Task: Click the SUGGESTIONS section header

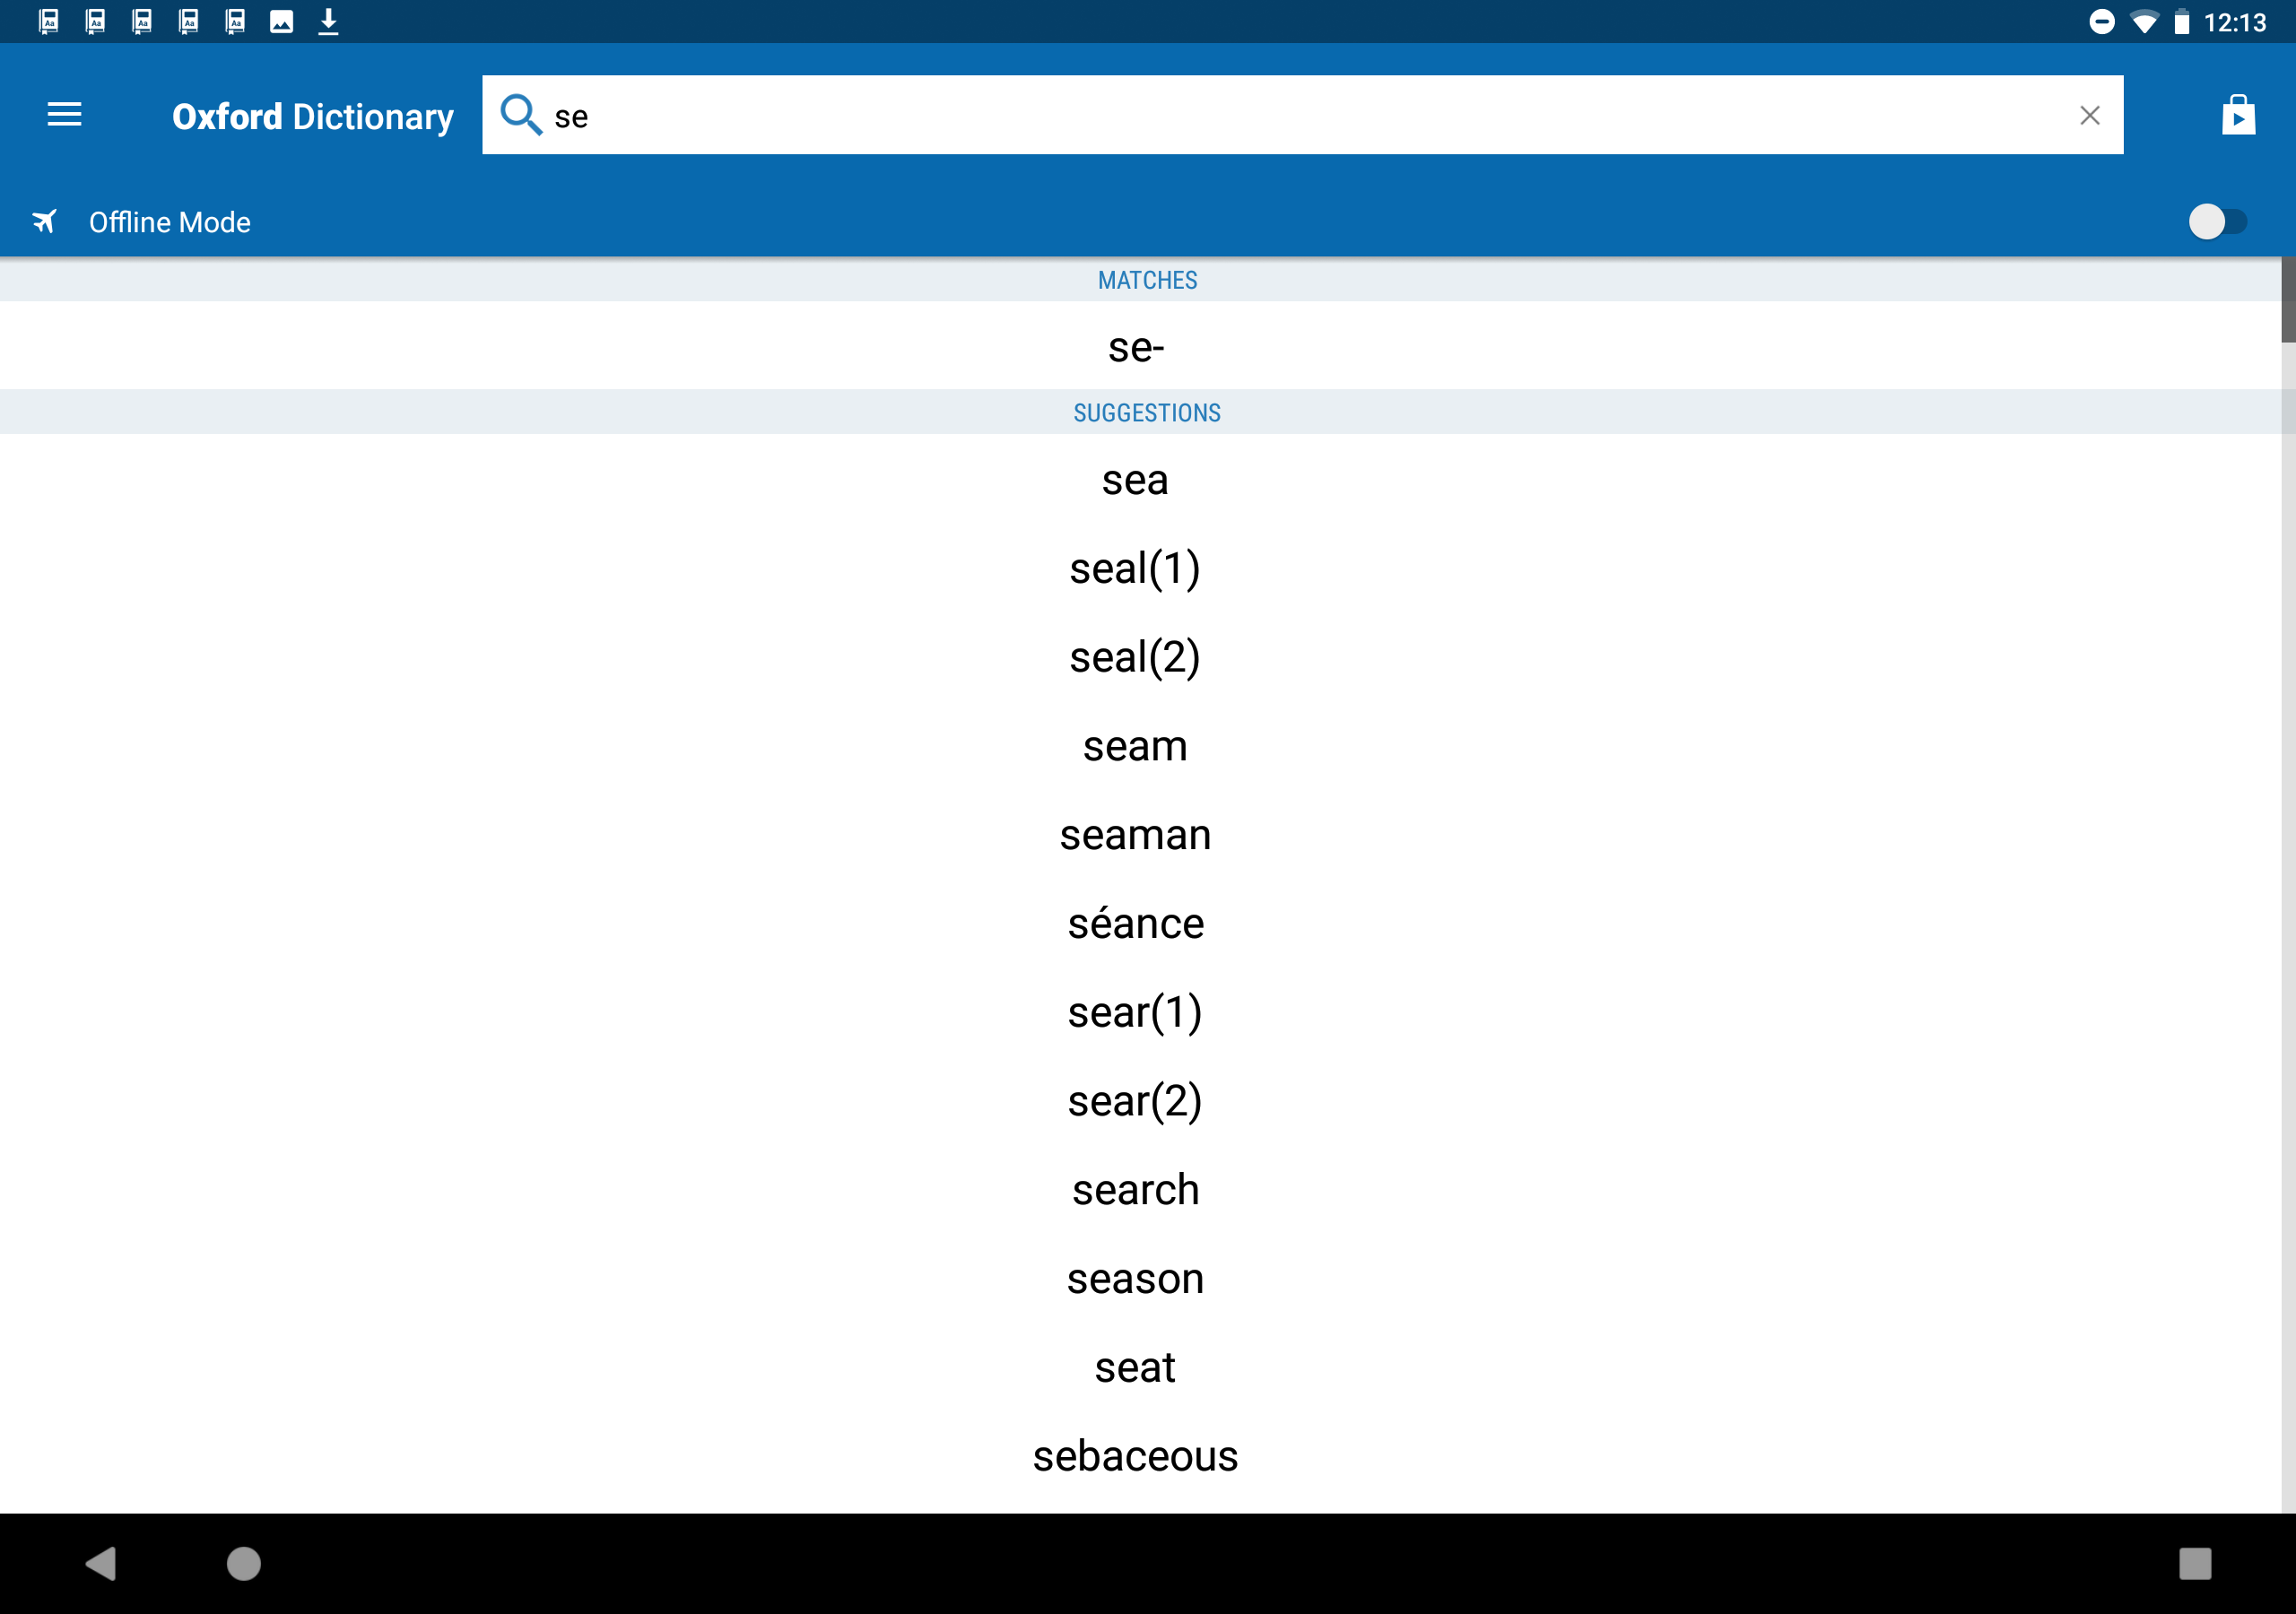Action: [1147, 412]
